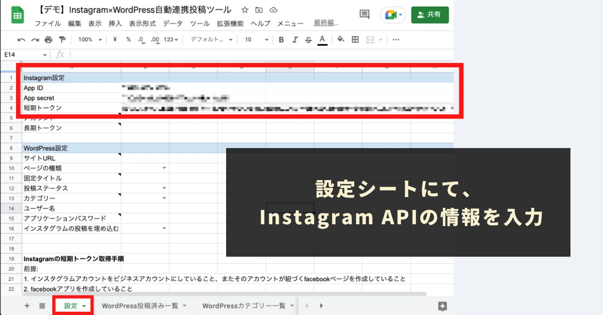Select the ユーザー名 cell
This screenshot has width=603, height=315.
pyautogui.click(x=71, y=208)
